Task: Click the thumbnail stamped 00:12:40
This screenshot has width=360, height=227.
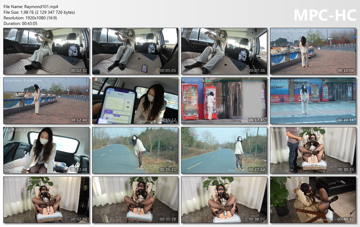Action: click(x=46, y=101)
